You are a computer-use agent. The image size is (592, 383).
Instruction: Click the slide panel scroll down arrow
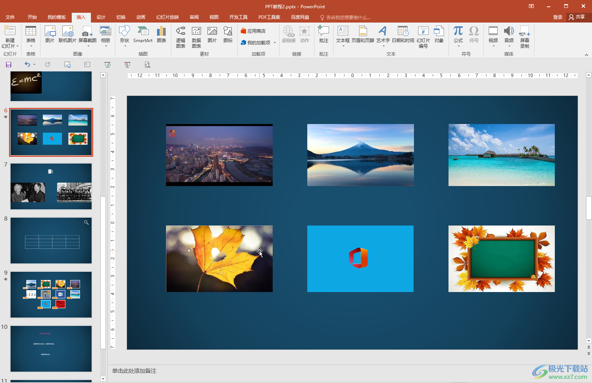pos(103,378)
